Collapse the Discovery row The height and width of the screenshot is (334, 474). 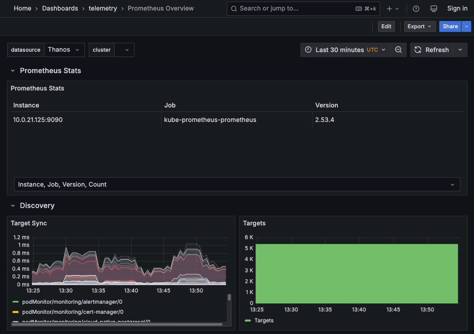13,206
